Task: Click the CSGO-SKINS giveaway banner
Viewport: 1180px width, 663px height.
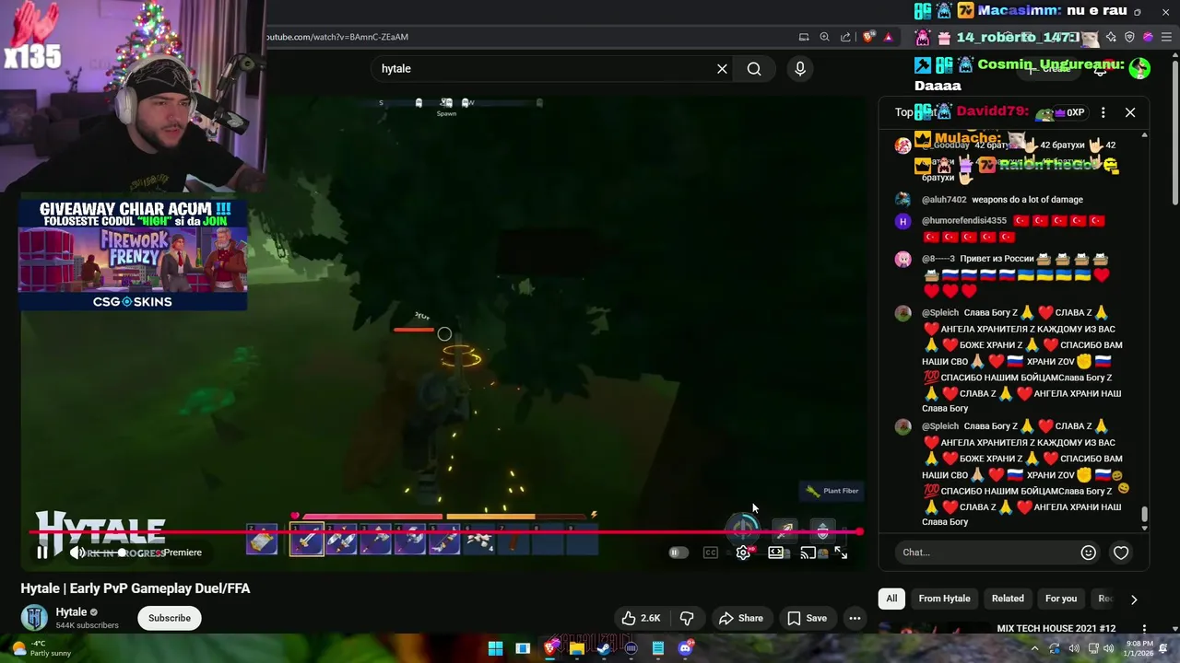Action: pyautogui.click(x=133, y=255)
